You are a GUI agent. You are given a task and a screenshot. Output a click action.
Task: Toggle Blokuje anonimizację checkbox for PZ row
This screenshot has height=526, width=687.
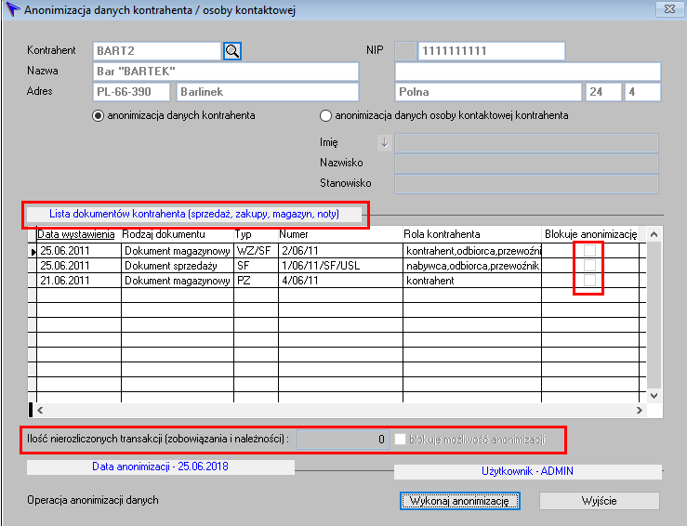point(589,281)
